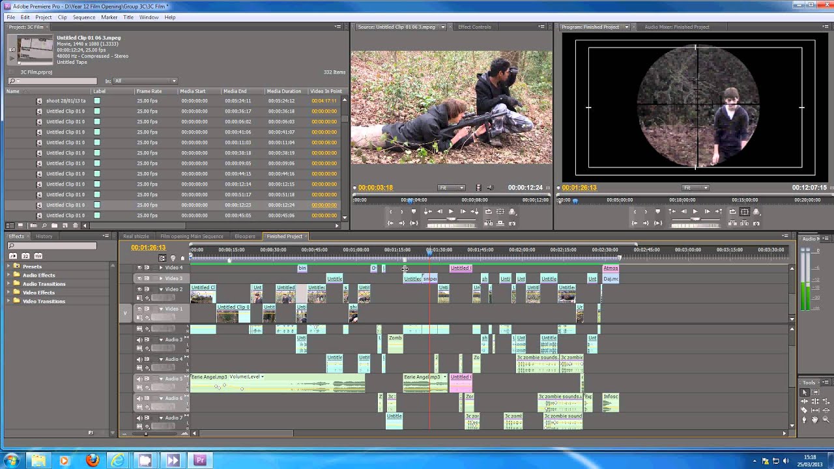Image resolution: width=834 pixels, height=469 pixels.
Task: Toggle take video only in Source monitor
Action: (x=478, y=188)
